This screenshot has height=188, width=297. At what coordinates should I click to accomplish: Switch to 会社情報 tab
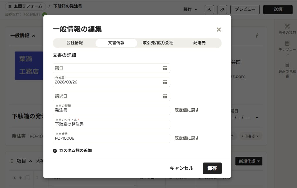75,43
